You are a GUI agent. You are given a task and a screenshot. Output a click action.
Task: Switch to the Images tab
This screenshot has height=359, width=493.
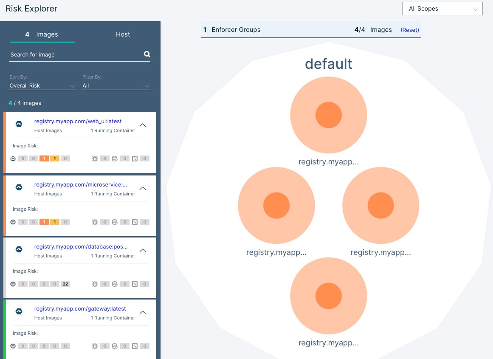(42, 34)
